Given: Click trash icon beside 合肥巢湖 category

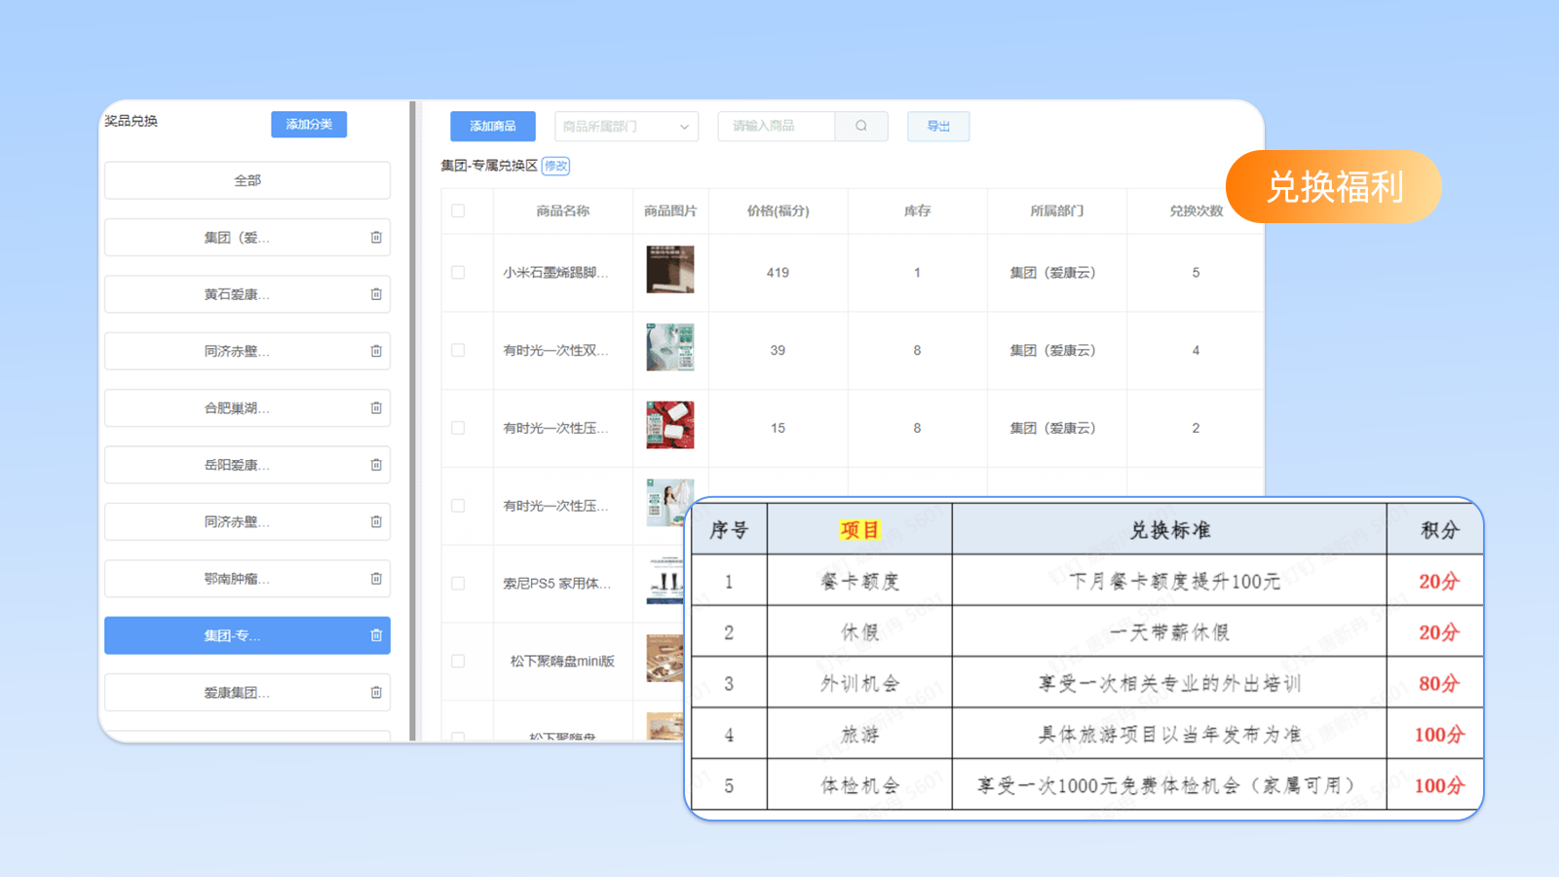Looking at the screenshot, I should 376,408.
